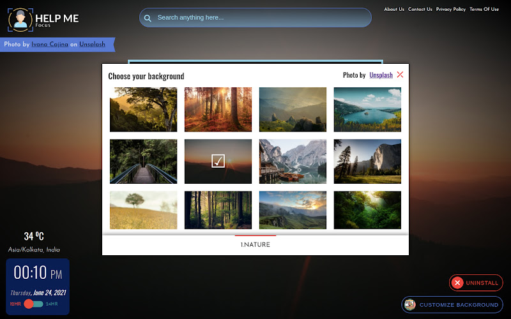This screenshot has width=511, height=319.
Task: Open Unsplash link in background dialog
Action: point(381,75)
